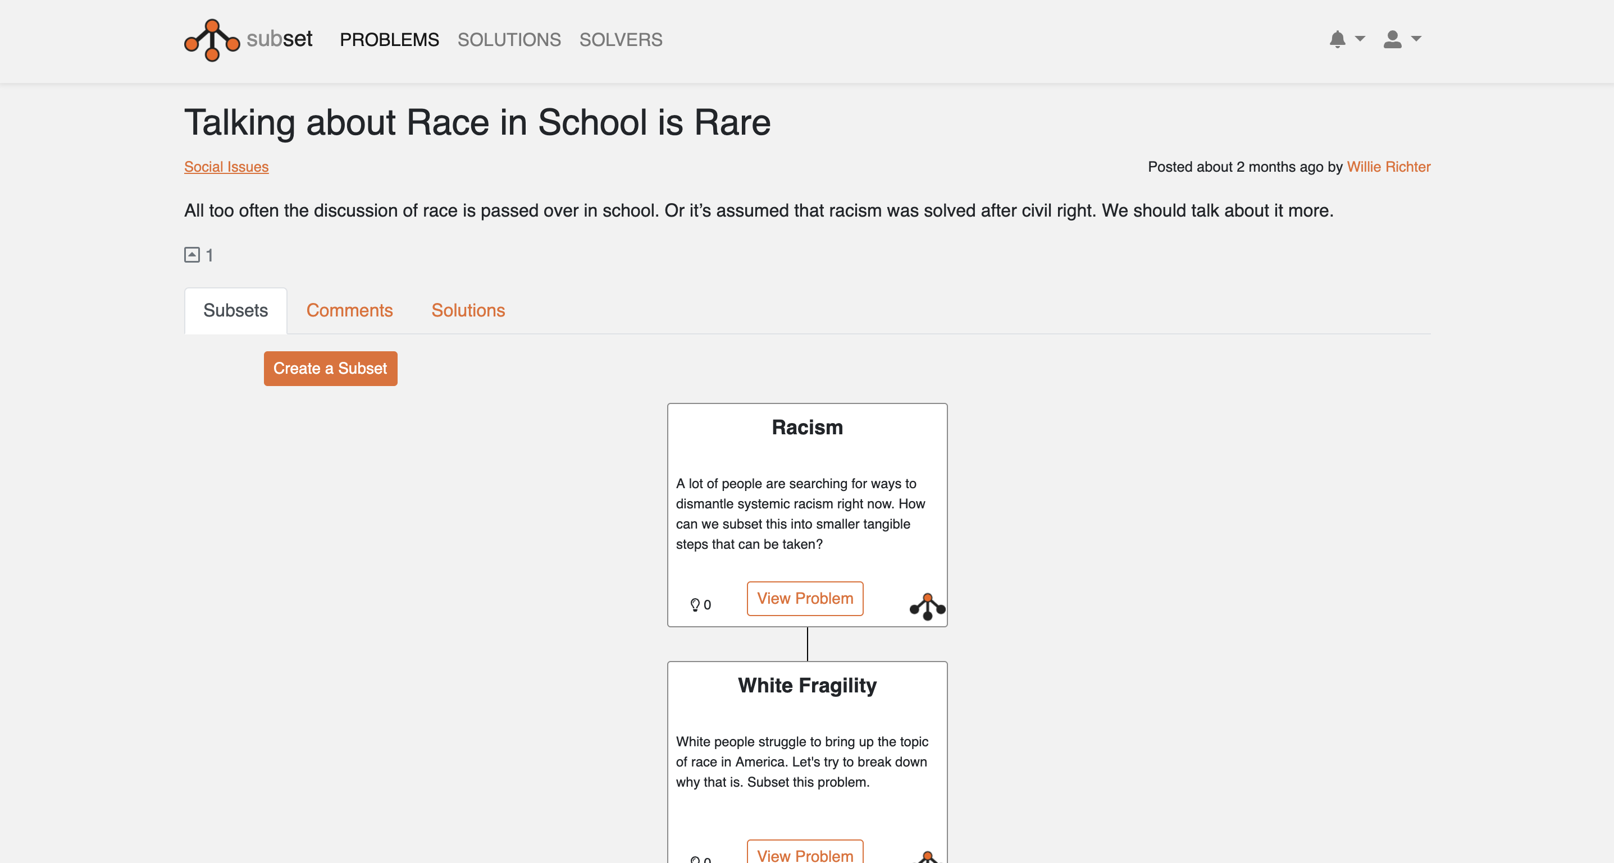Expand the dropdown arrow beside bell
The image size is (1614, 863).
point(1360,39)
